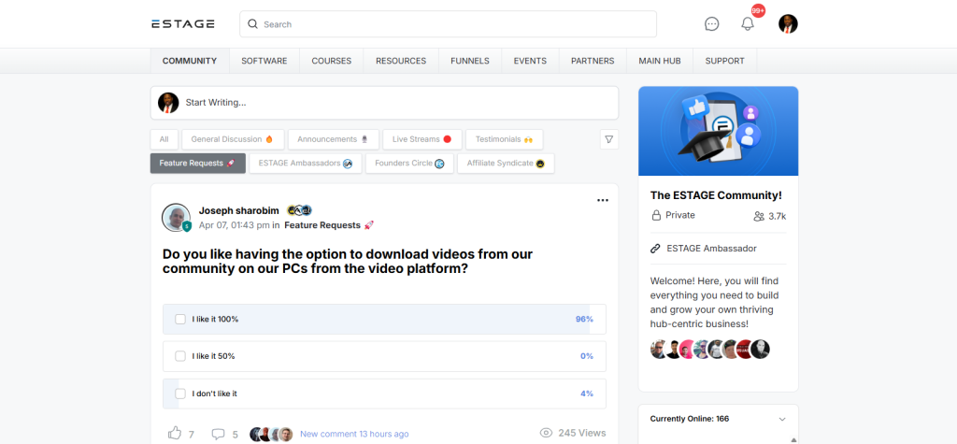Click the poll question title
This screenshot has height=444, width=957.
pyautogui.click(x=348, y=262)
